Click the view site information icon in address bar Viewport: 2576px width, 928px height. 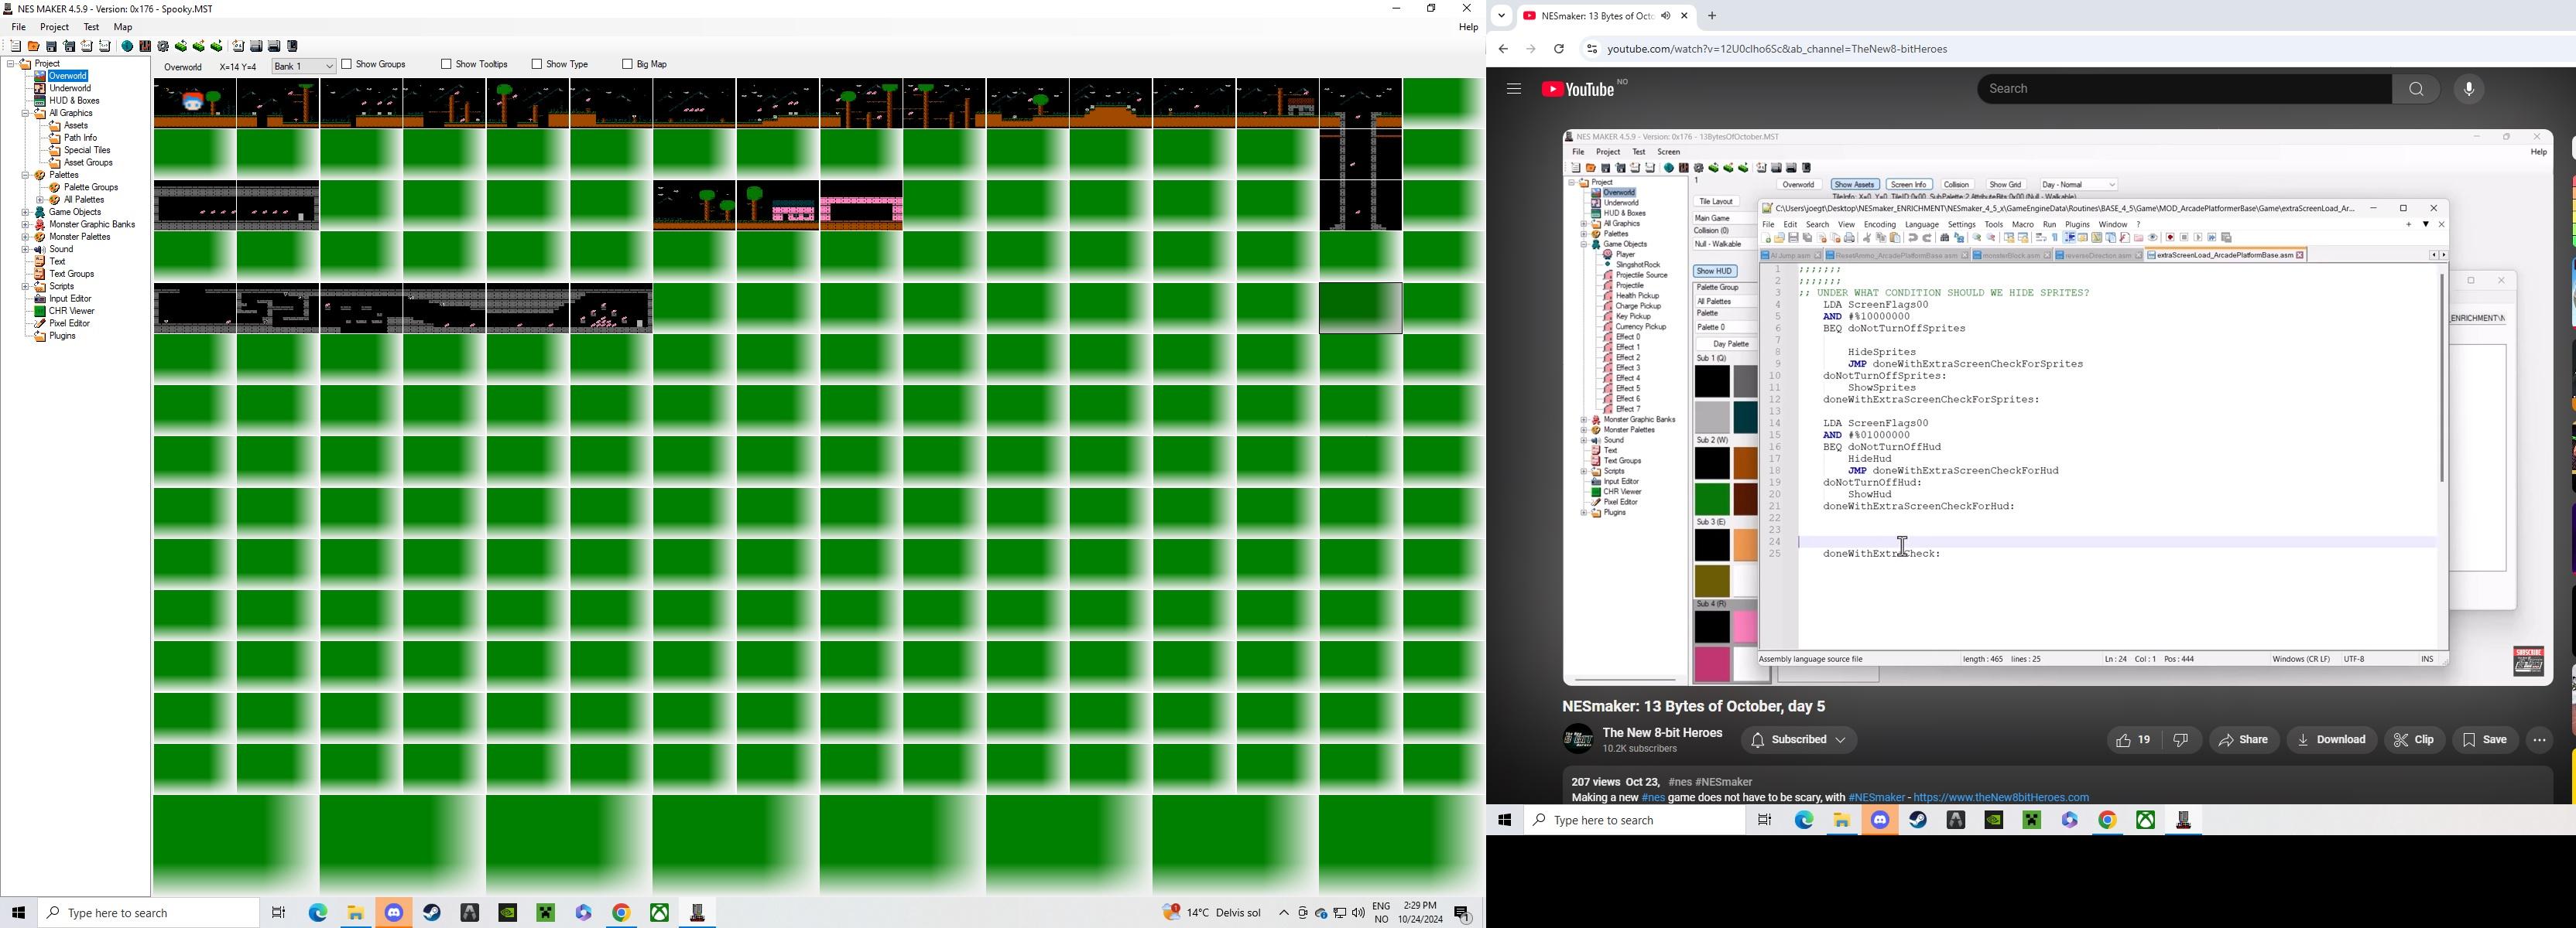pyautogui.click(x=1591, y=49)
